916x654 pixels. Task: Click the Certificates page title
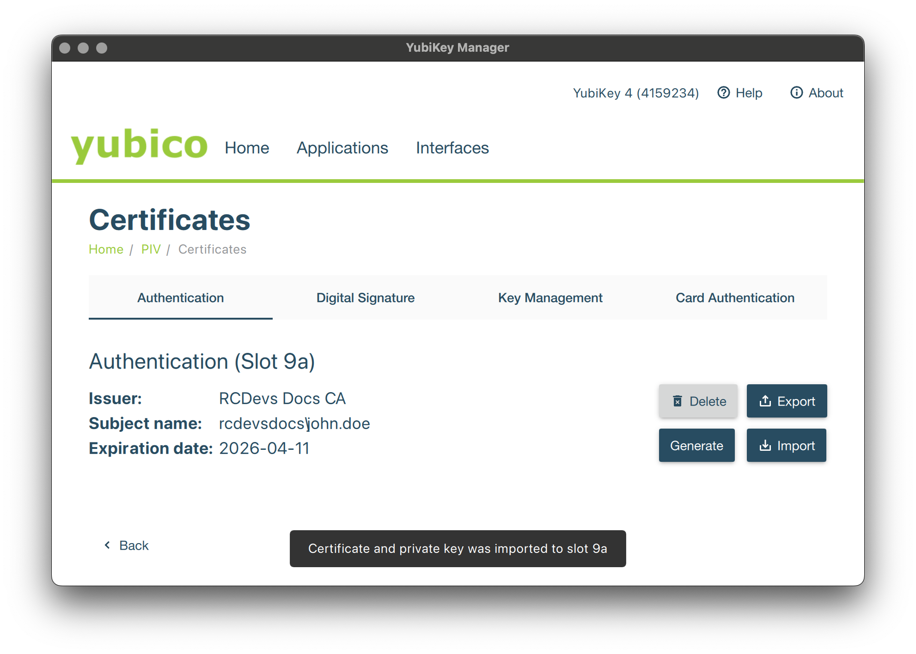(169, 219)
